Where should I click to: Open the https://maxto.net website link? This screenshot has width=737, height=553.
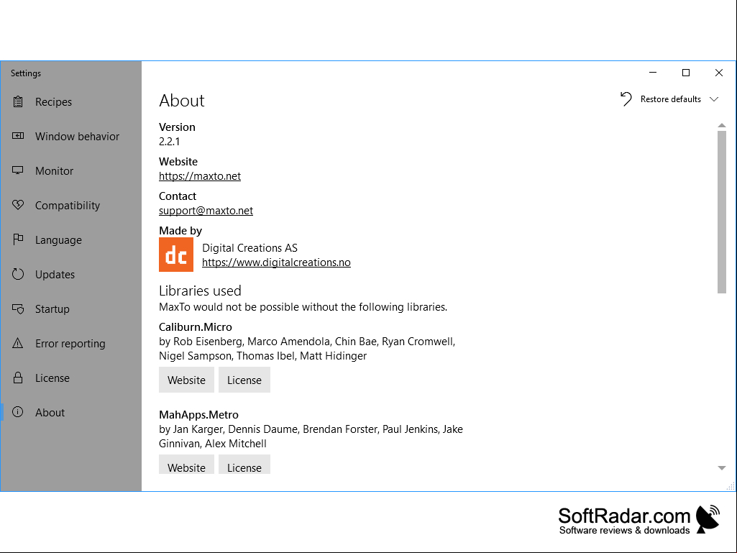[200, 176]
